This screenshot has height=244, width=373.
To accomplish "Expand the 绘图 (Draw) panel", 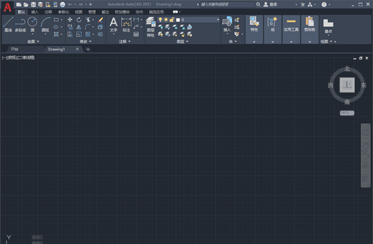I will tap(34, 42).
